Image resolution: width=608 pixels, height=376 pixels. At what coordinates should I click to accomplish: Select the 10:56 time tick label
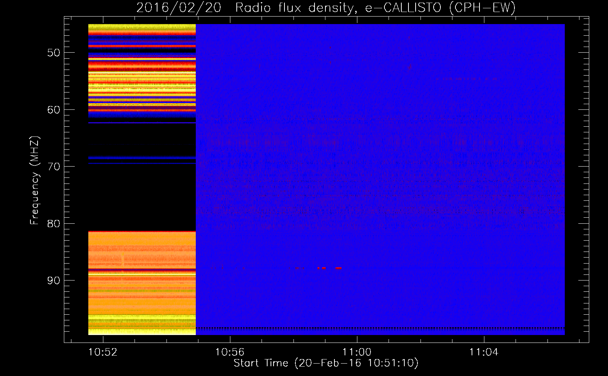[x=230, y=352]
